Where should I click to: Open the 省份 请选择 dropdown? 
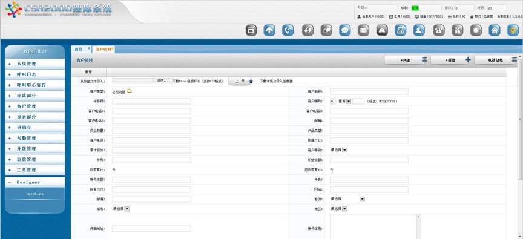pos(362,199)
